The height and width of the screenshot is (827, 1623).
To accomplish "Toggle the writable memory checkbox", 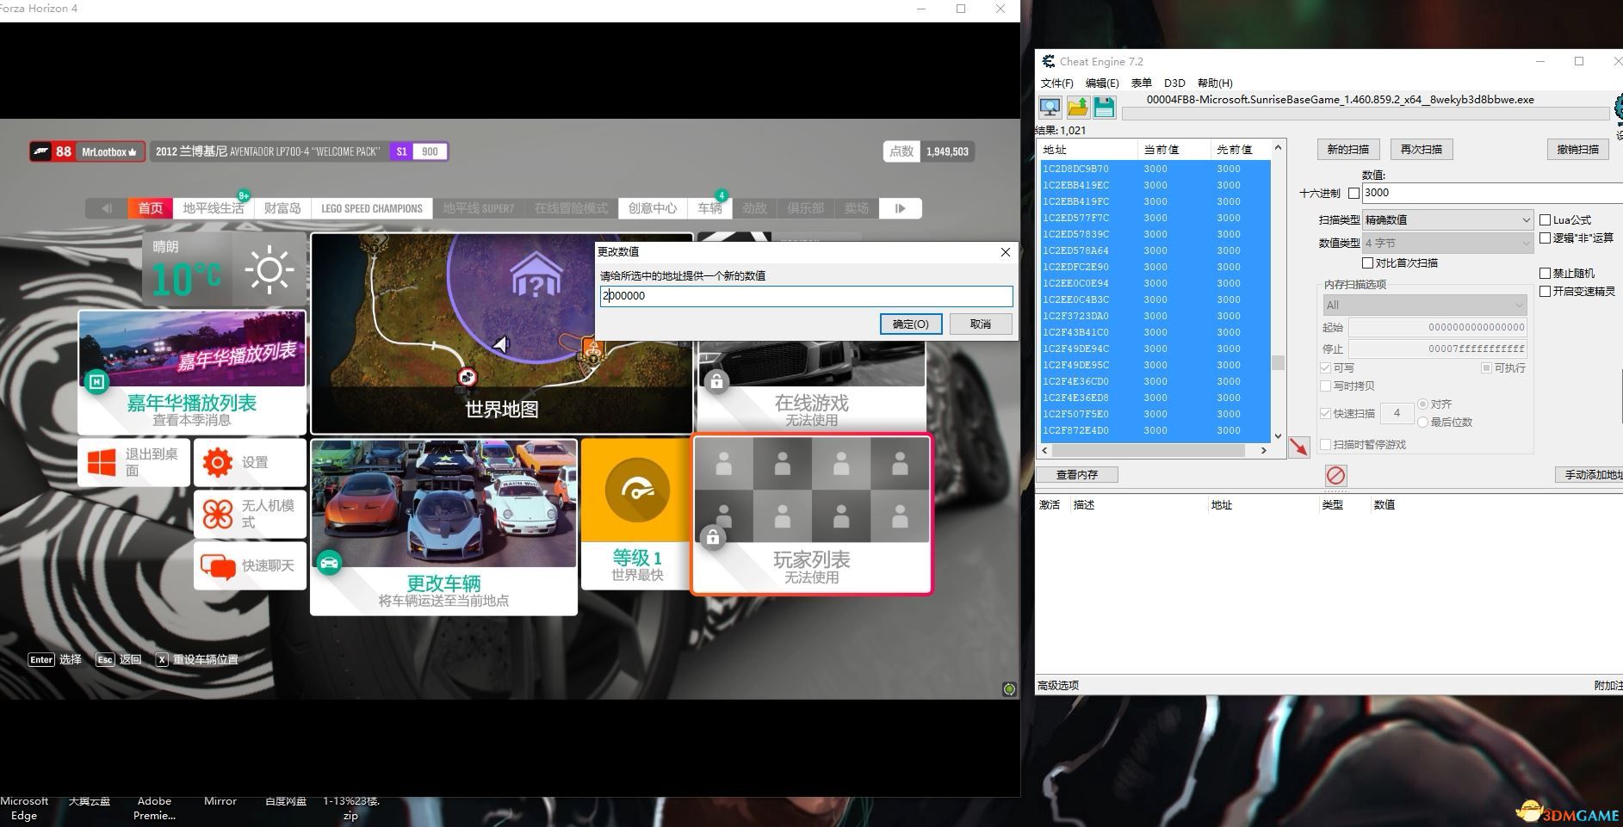I will (1325, 367).
